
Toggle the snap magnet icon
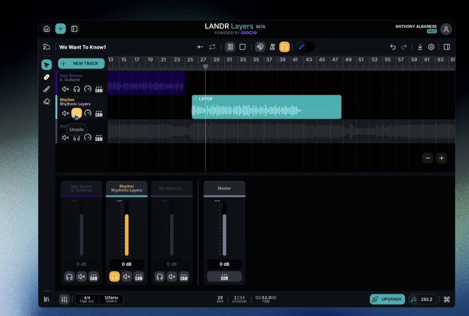click(260, 47)
